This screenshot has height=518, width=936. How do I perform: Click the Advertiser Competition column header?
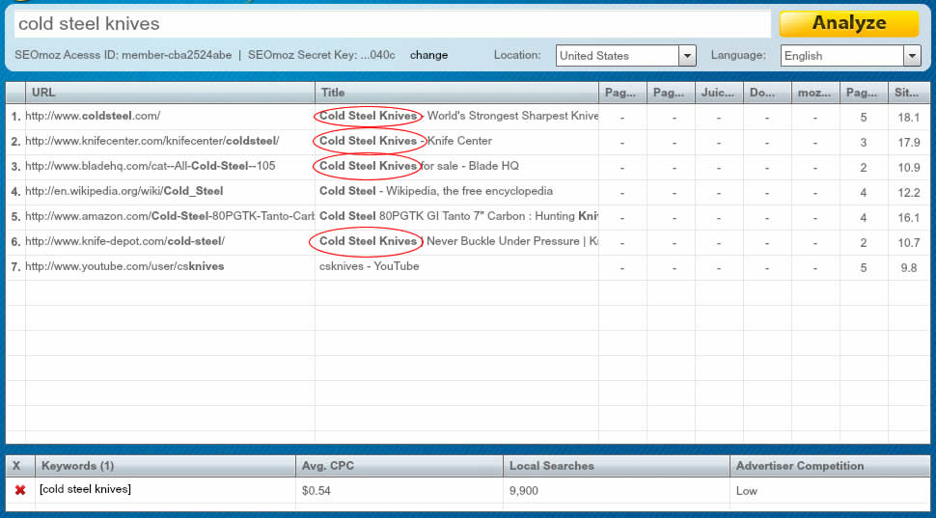830,466
